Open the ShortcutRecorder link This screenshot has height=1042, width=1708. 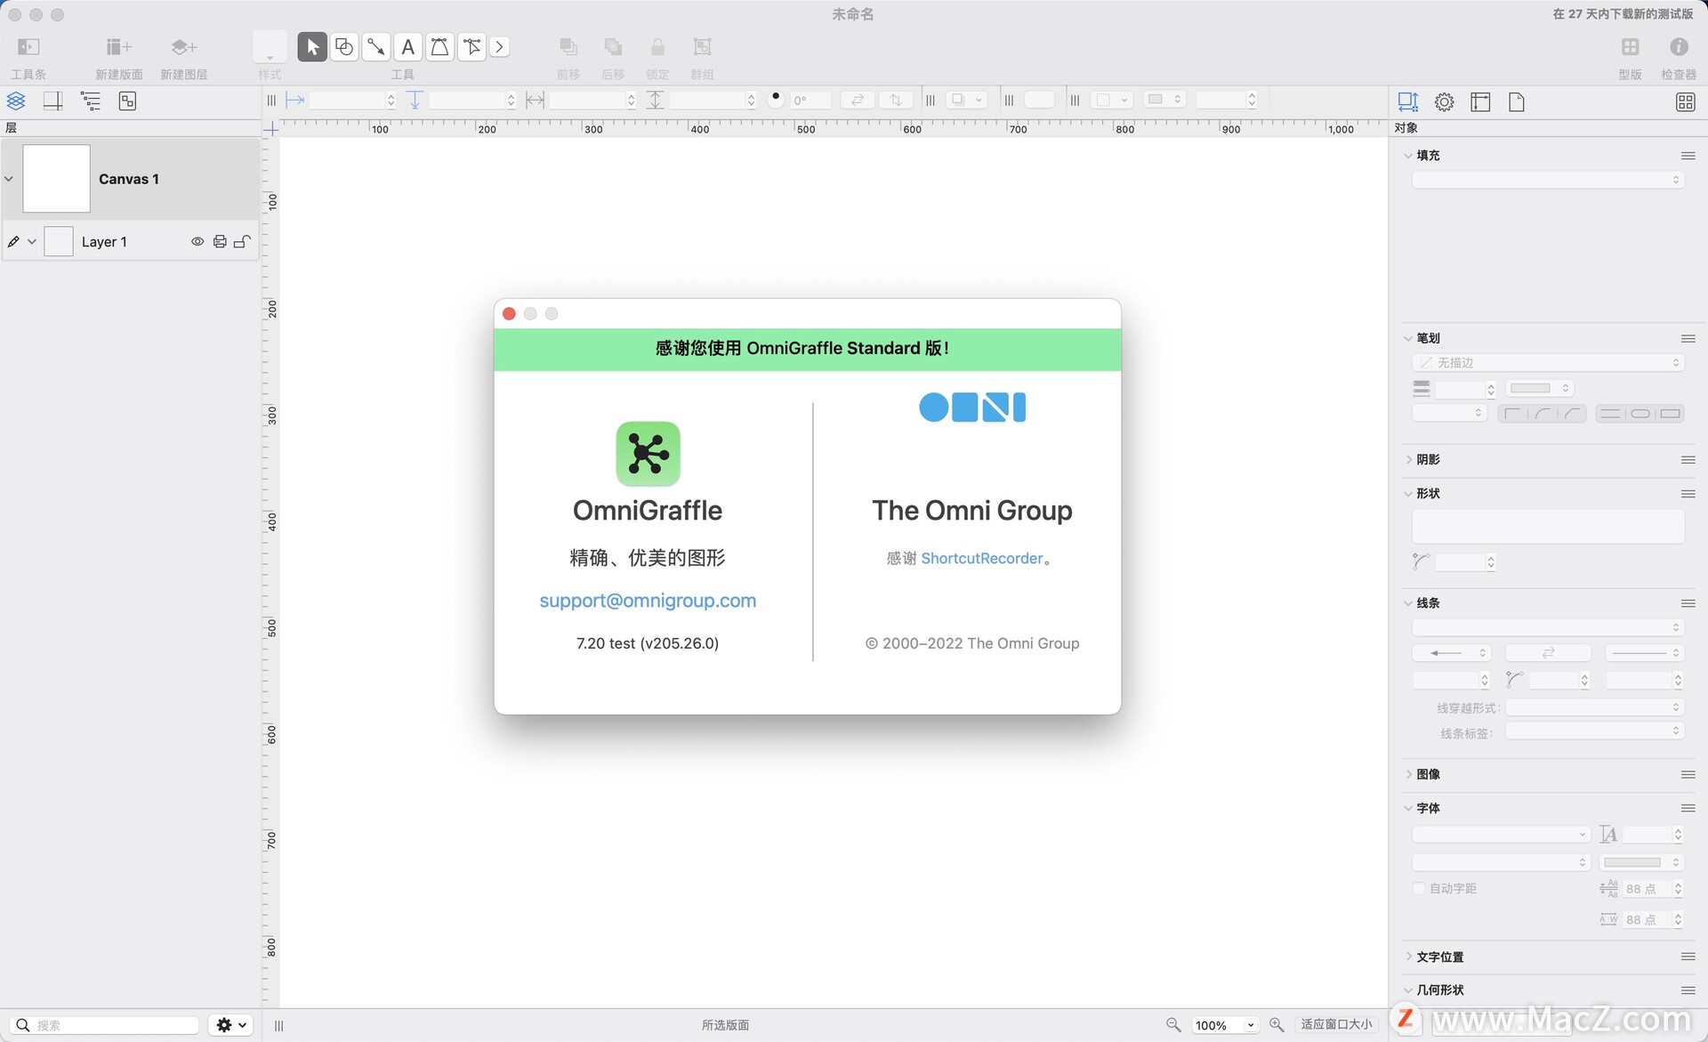(x=981, y=559)
